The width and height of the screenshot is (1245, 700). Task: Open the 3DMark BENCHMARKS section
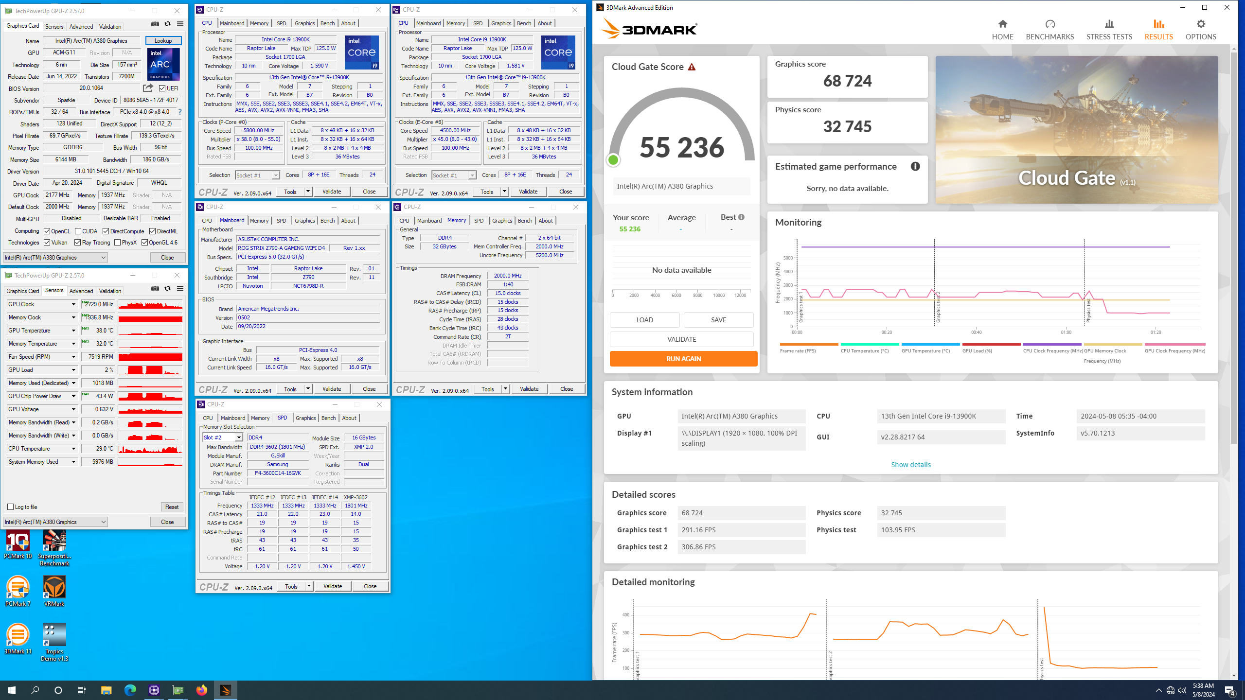point(1049,30)
